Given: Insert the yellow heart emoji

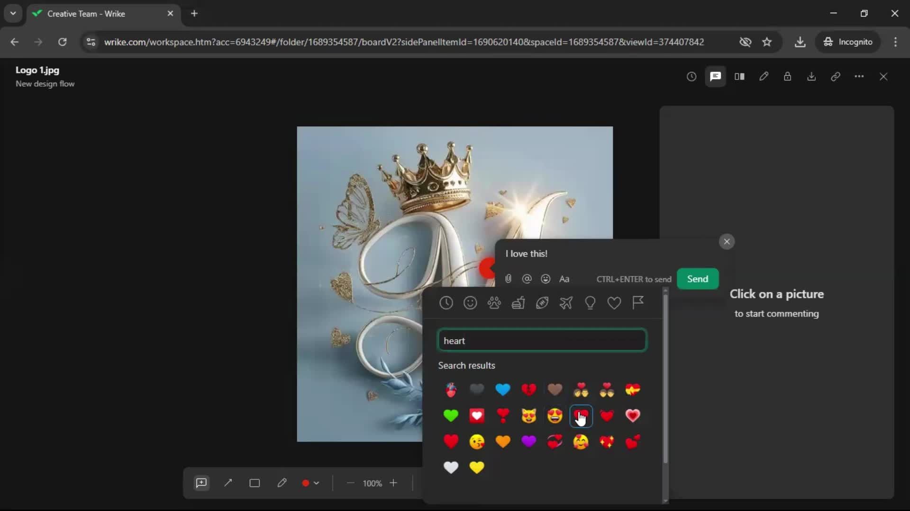Looking at the screenshot, I should (x=477, y=467).
